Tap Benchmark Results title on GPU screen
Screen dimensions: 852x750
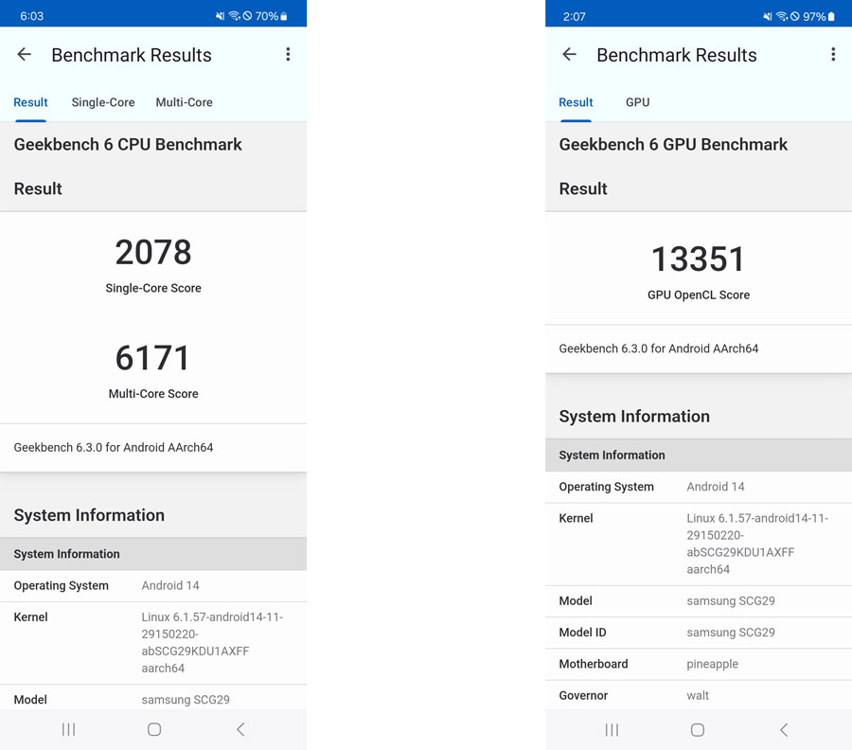(x=677, y=55)
